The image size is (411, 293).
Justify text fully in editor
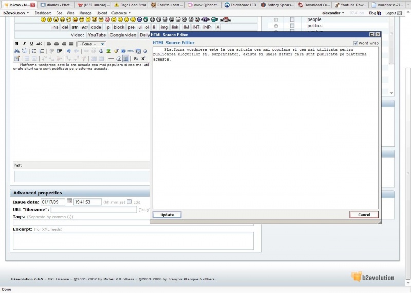[x=71, y=44]
